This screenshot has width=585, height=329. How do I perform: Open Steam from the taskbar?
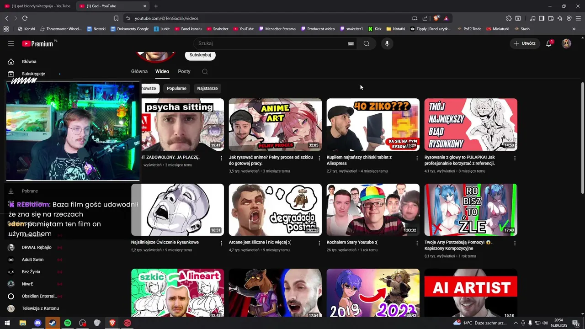tap(53, 323)
